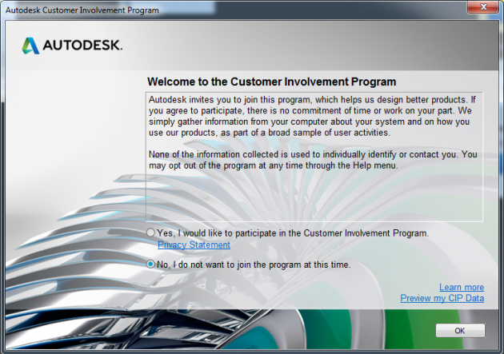This screenshot has width=504, height=354.
Task: Open Preview my CIP Data link
Action: point(442,298)
